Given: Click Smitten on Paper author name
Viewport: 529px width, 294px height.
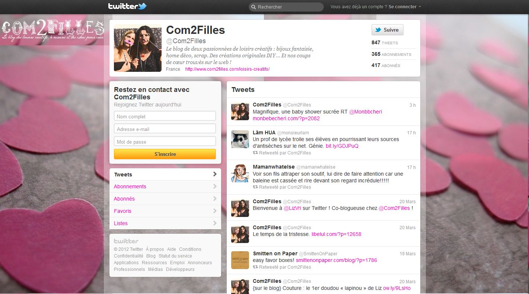Looking at the screenshot, I should 275,253.
